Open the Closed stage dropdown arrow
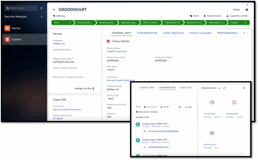The image size is (258, 160). point(245,23)
